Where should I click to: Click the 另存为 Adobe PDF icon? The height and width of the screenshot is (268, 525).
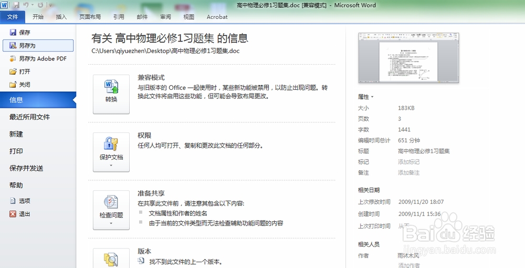pos(13,59)
